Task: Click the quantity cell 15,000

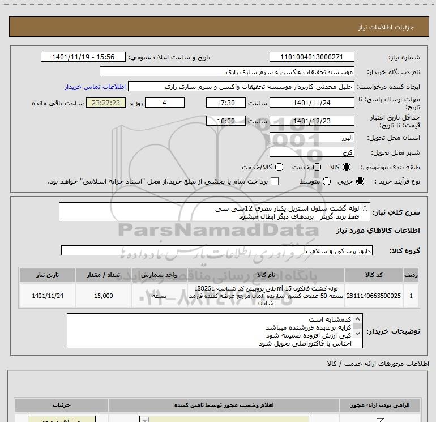Action: point(104,296)
